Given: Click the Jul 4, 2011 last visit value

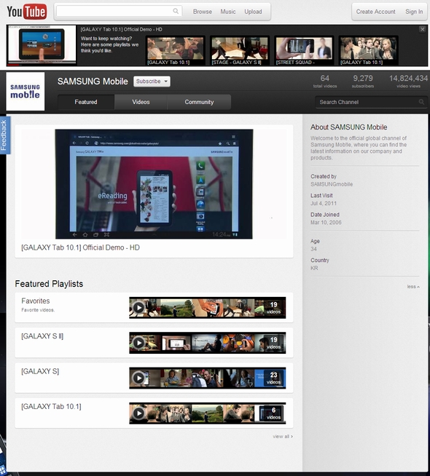Looking at the screenshot, I should click(x=324, y=203).
